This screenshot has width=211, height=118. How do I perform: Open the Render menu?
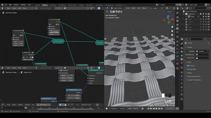coord(16,5)
